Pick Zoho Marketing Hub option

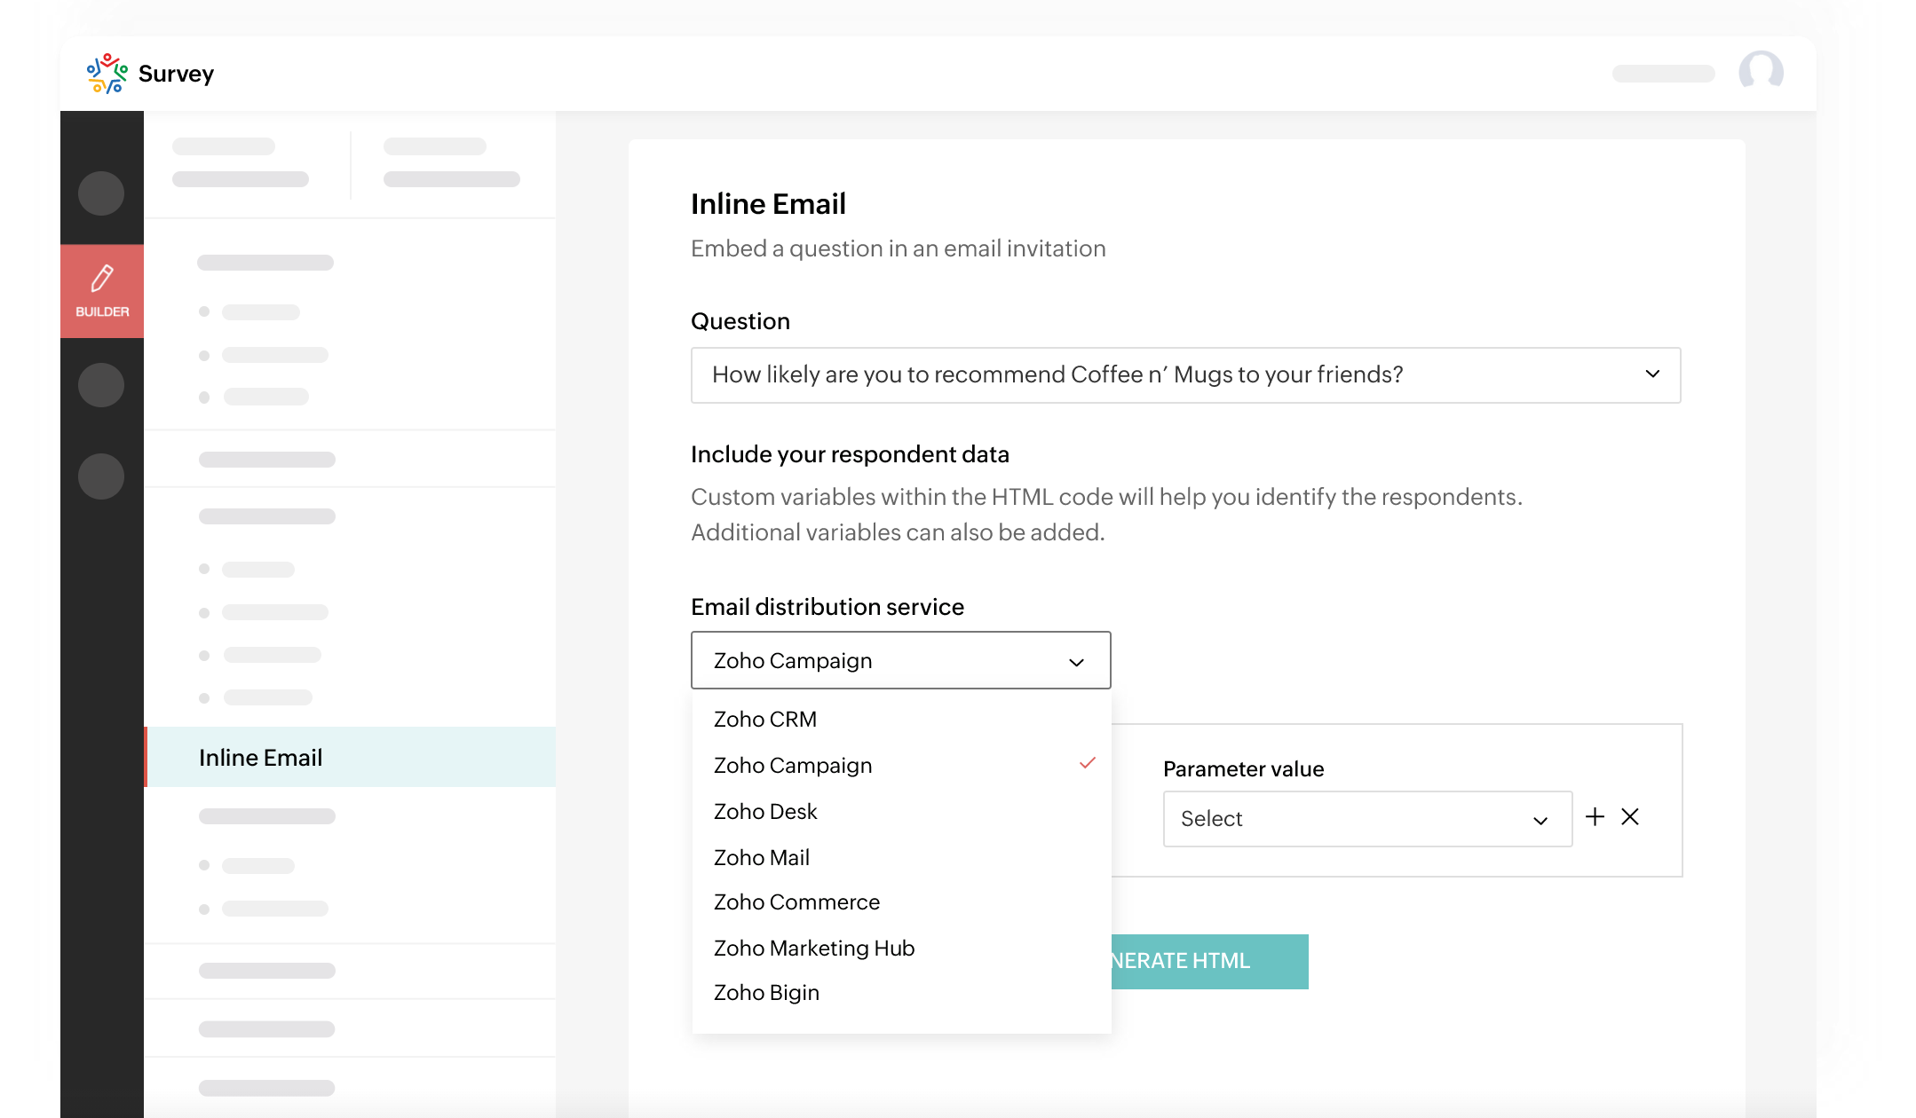[813, 949]
